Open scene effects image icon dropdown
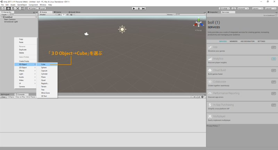Image resolution: width=278 pixels, height=150 pixels. coord(72,15)
